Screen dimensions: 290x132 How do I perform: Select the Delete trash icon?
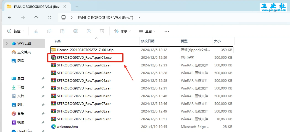[x=102, y=31]
